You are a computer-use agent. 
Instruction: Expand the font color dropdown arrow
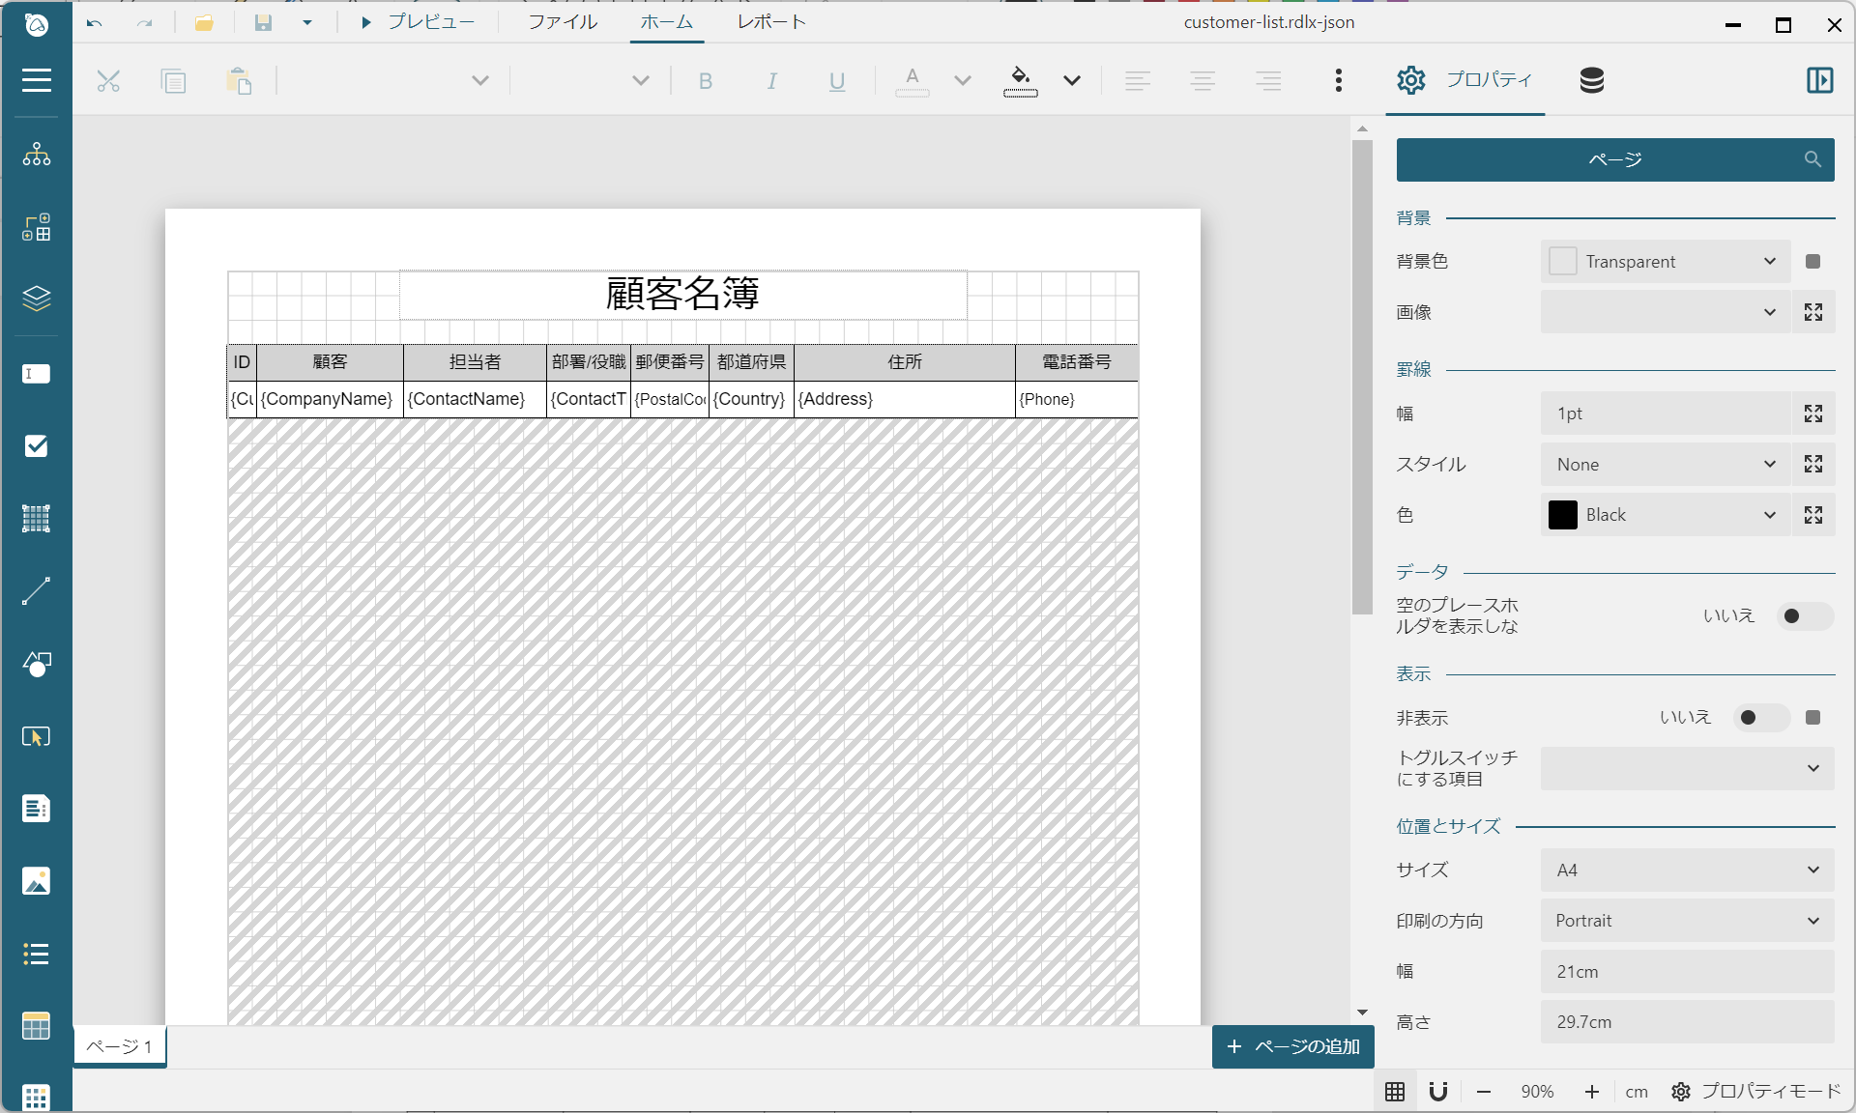(962, 81)
